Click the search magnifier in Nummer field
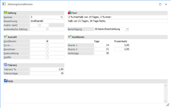The image size is (171, 108). tap(62, 17)
